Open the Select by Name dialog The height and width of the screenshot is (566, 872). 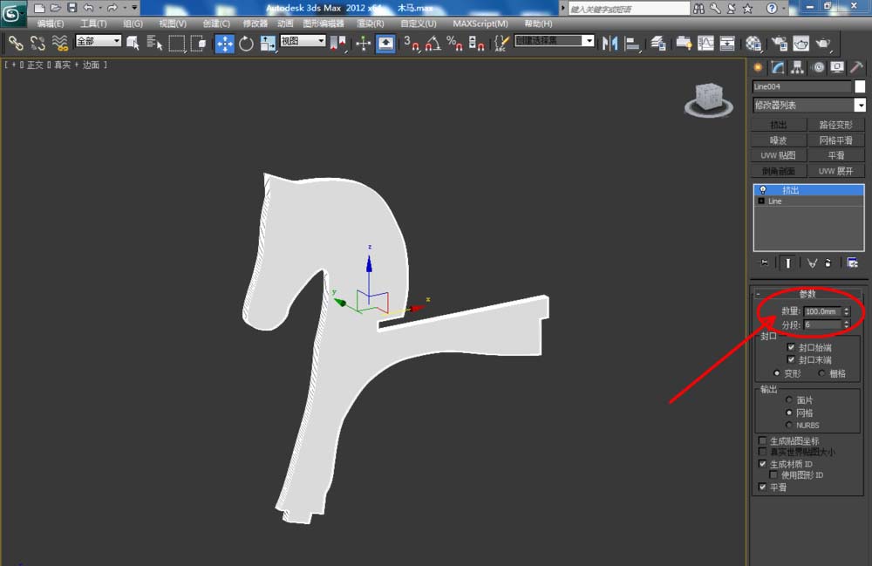154,43
